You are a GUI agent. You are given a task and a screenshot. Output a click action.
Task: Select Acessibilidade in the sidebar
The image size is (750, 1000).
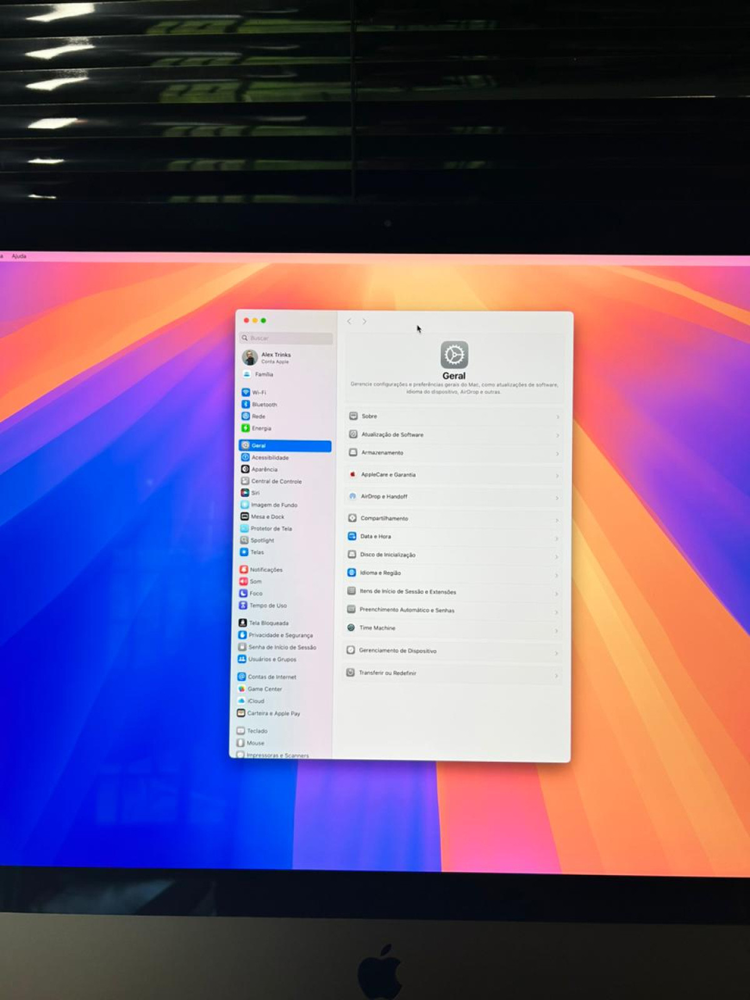click(269, 457)
